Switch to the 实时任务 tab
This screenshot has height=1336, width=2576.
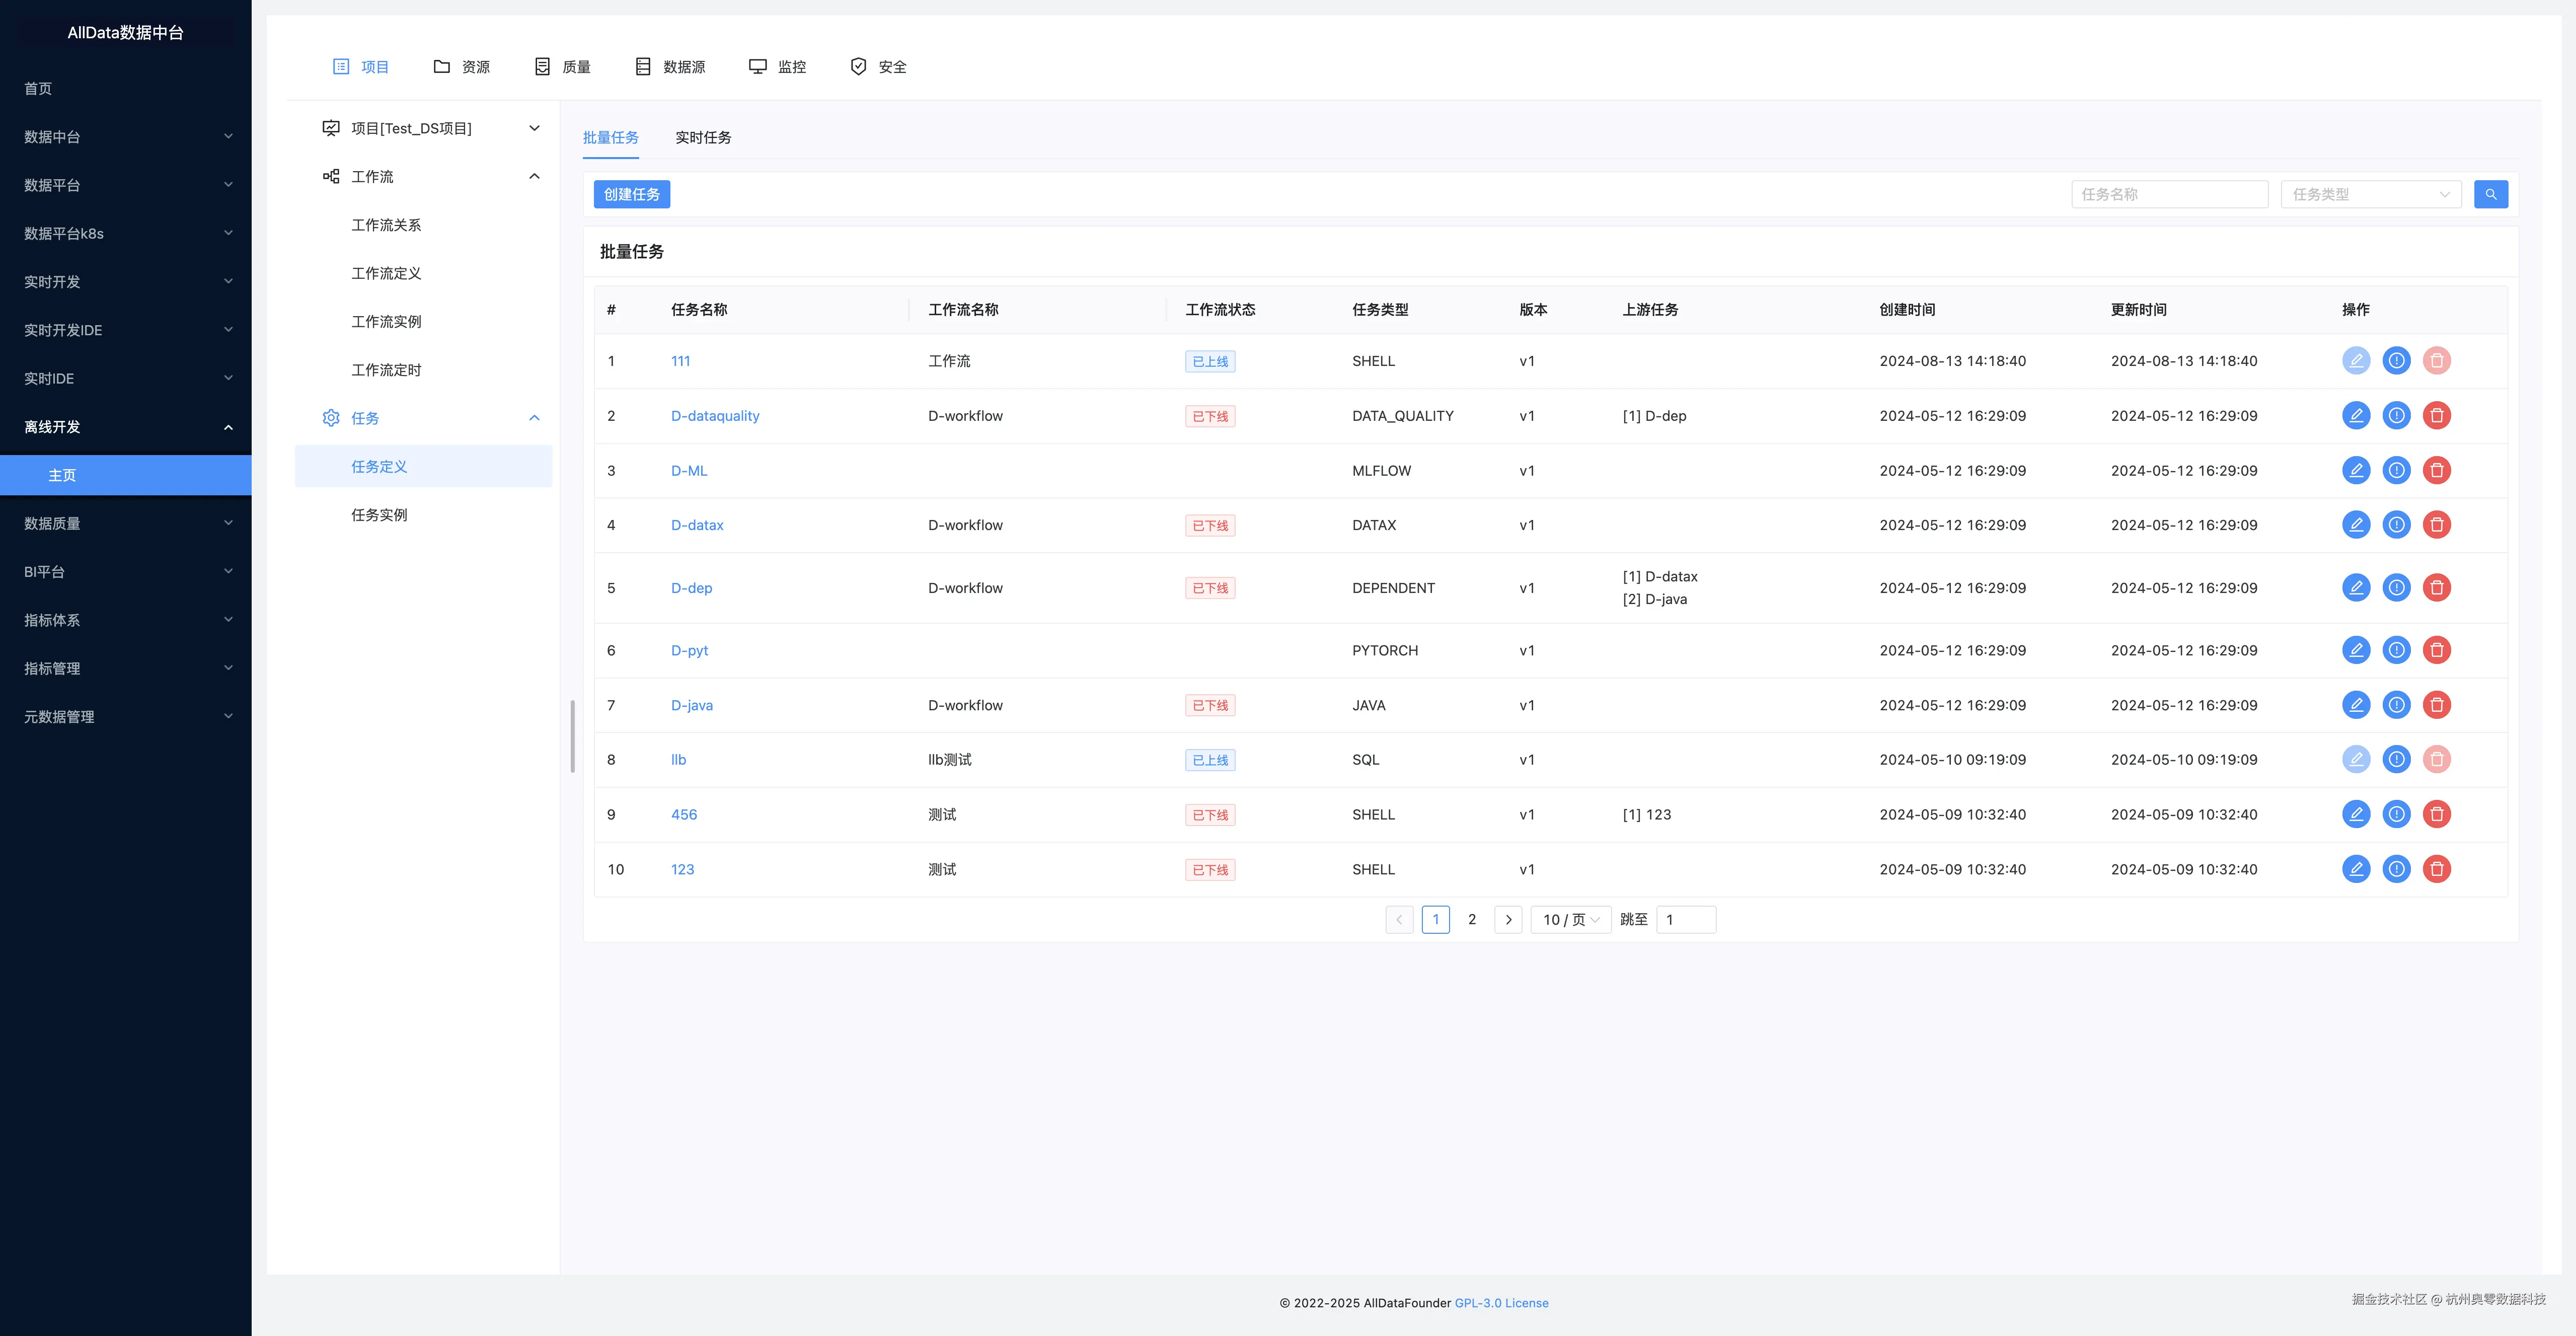point(702,138)
